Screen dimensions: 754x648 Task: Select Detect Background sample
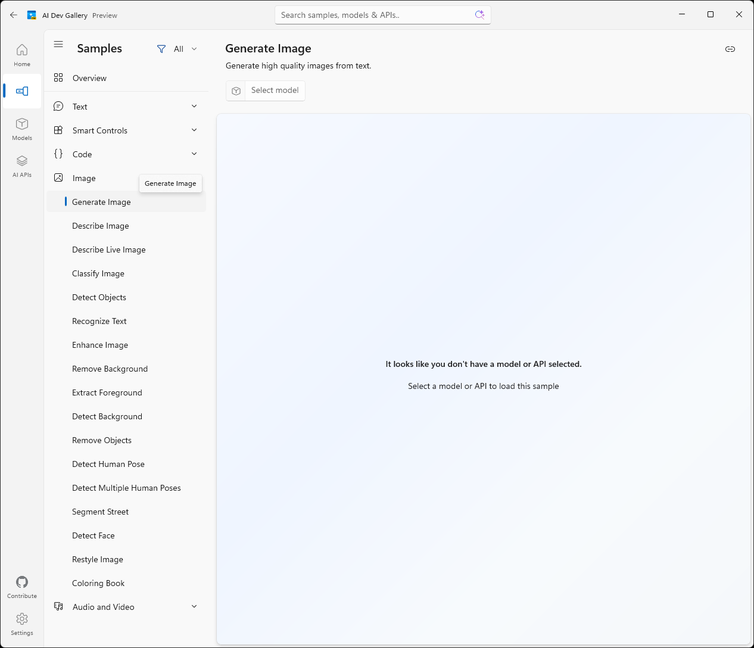point(126,416)
